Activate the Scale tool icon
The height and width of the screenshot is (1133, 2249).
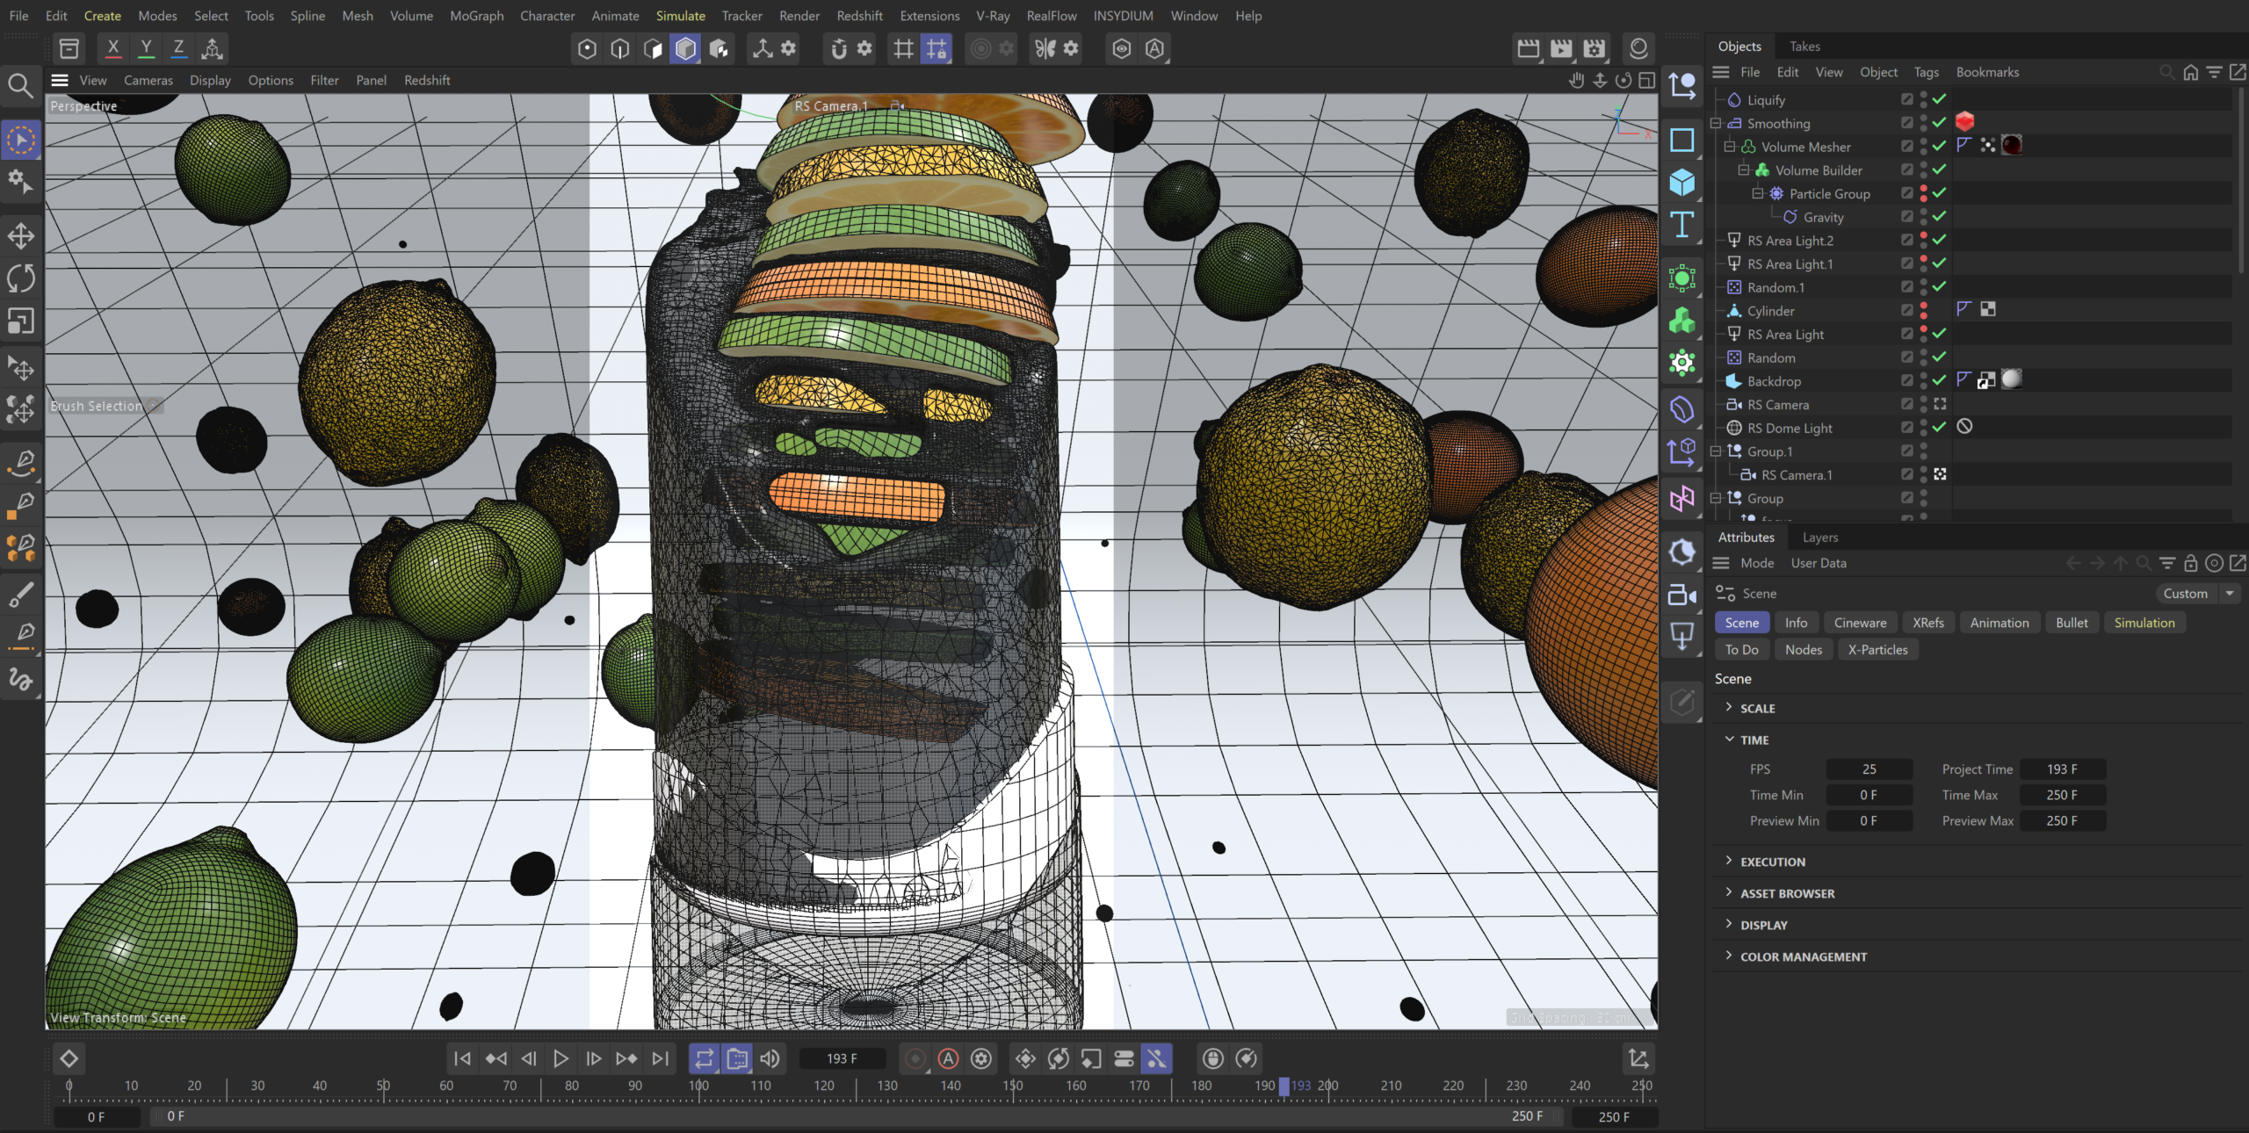tap(21, 321)
